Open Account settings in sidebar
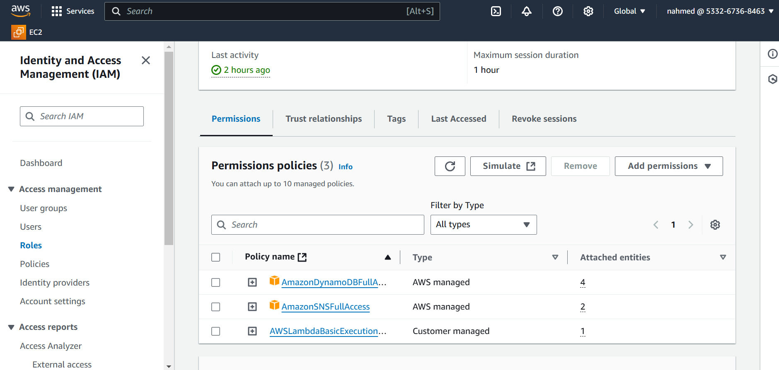Image resolution: width=779 pixels, height=370 pixels. tap(53, 301)
